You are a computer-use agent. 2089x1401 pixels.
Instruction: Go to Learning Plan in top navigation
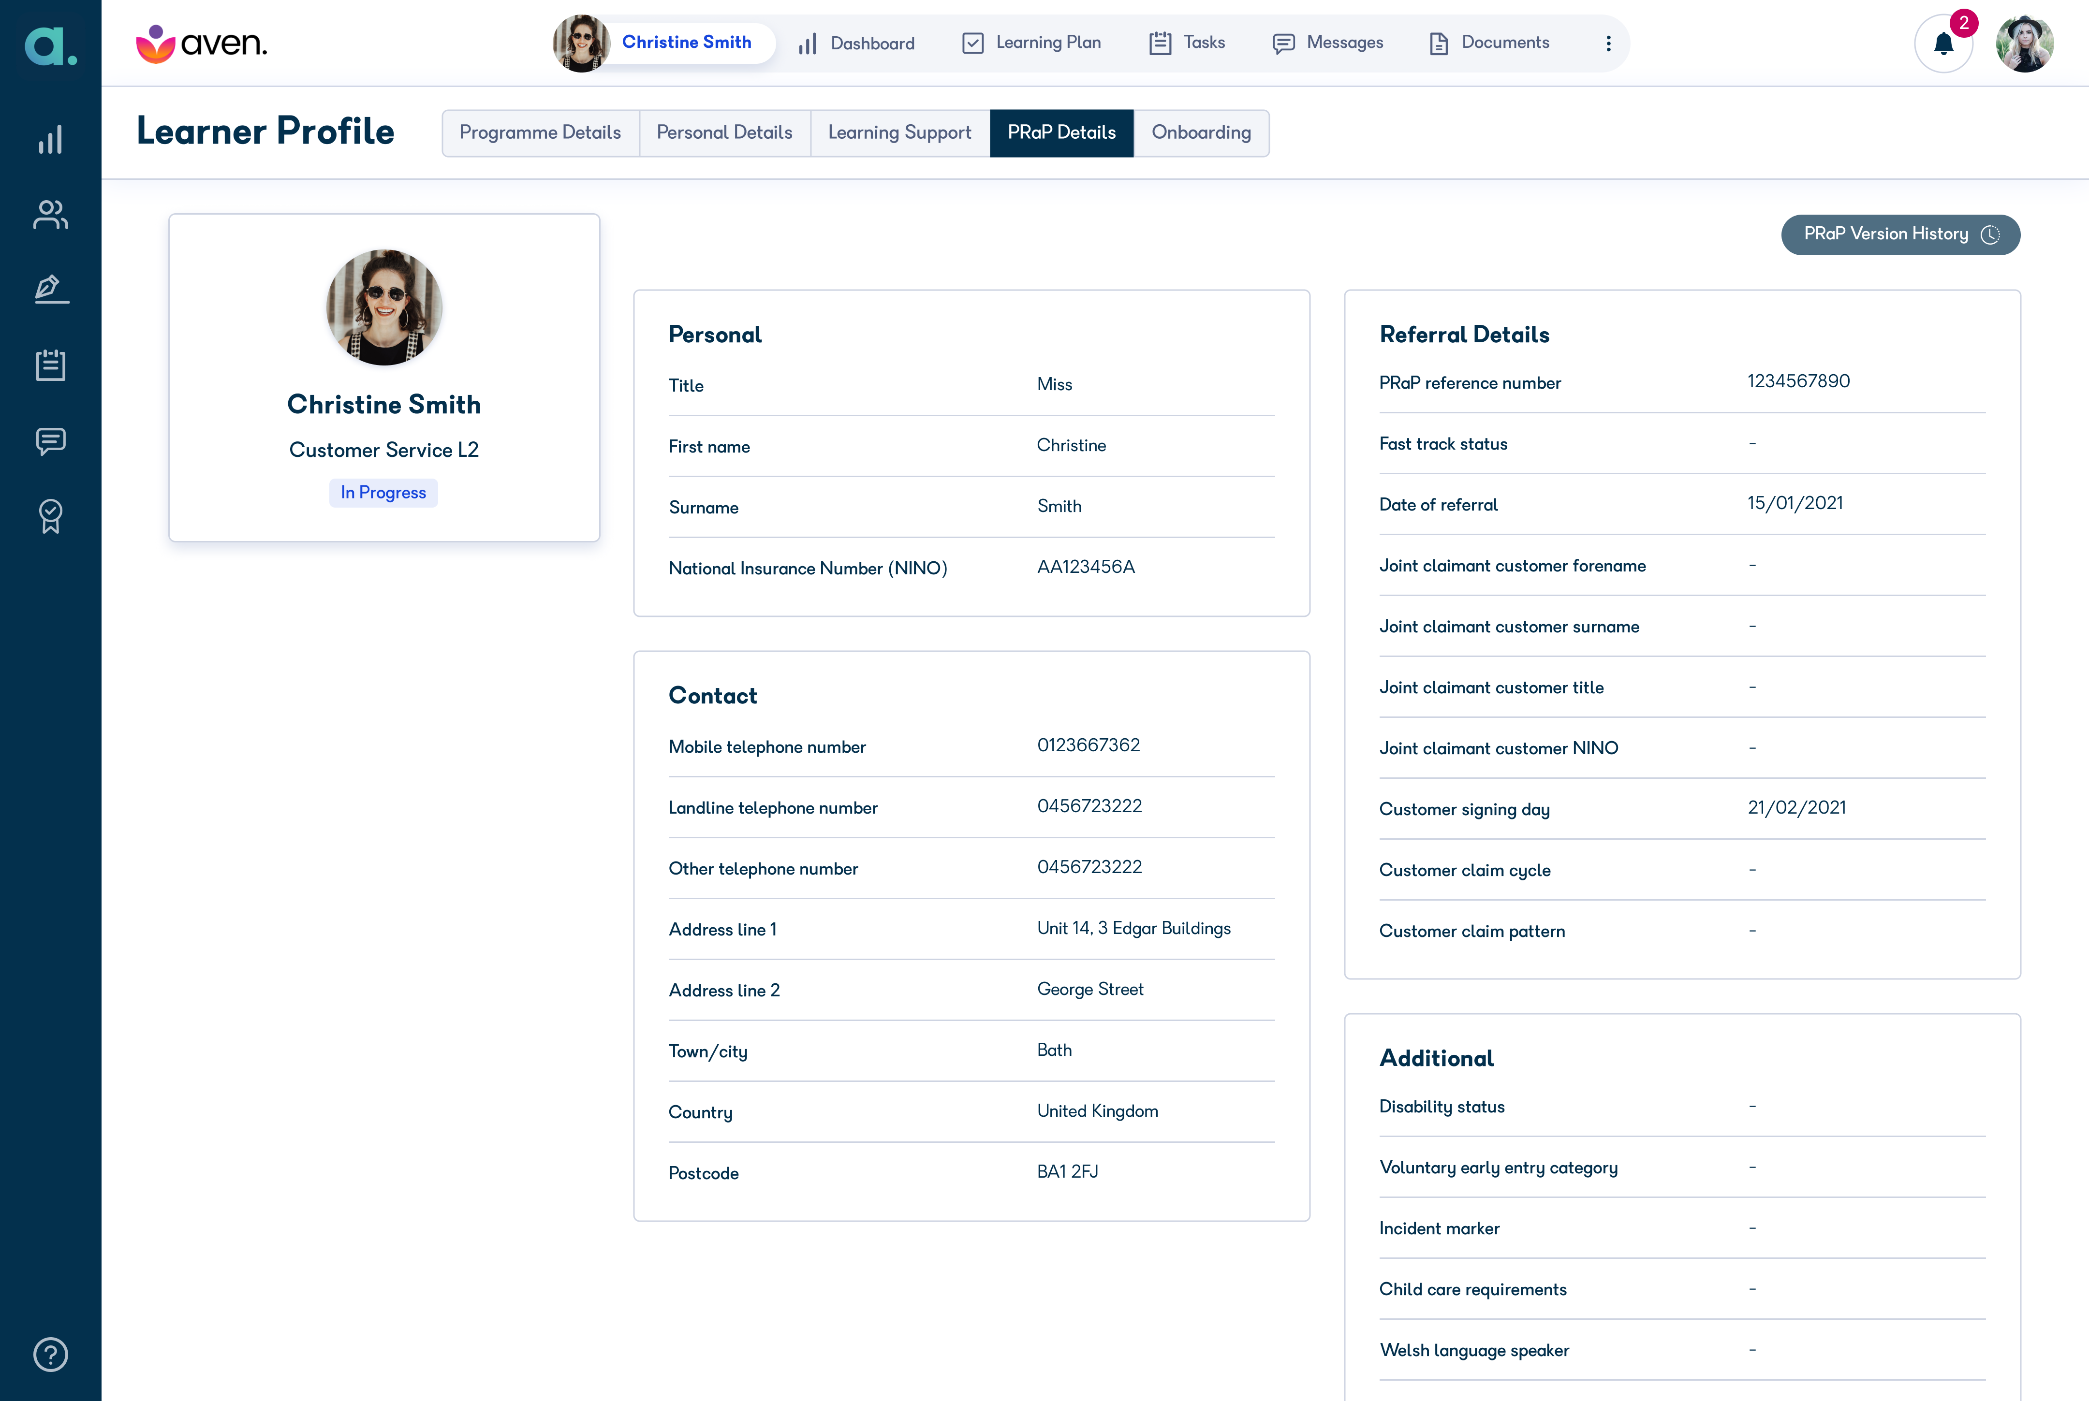(x=1031, y=43)
